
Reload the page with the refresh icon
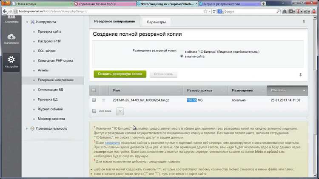point(214,11)
